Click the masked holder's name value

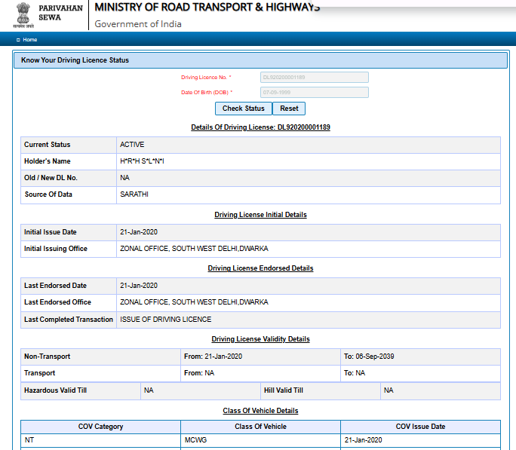[x=142, y=161]
